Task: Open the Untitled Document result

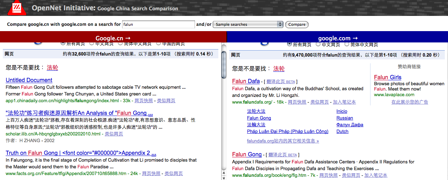Action: (x=29, y=80)
